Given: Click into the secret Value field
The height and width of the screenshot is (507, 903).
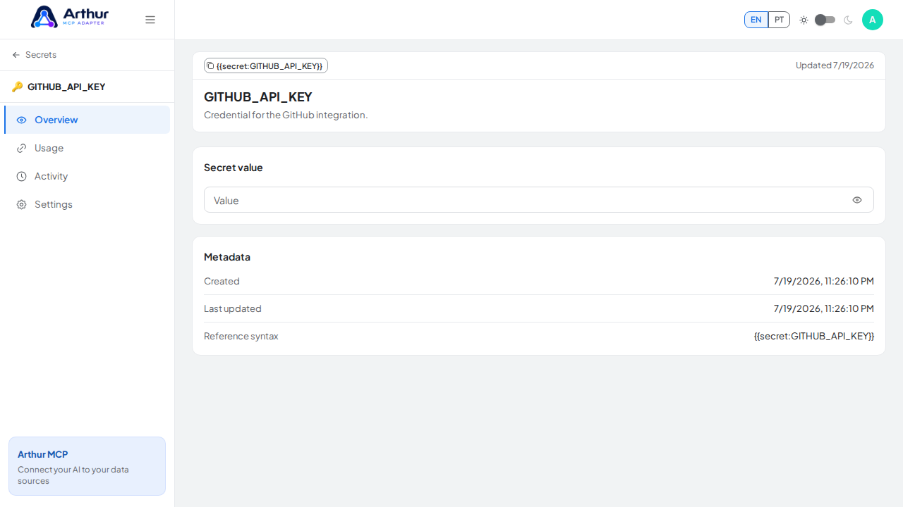Looking at the screenshot, I should pos(539,200).
